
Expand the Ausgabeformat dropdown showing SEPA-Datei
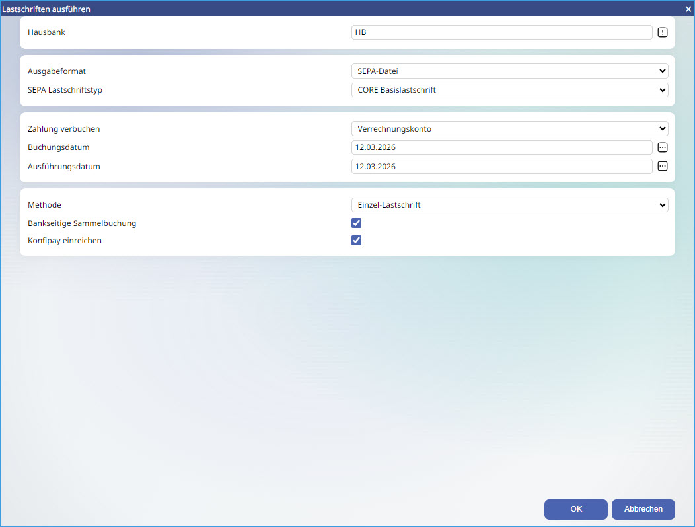coord(509,71)
